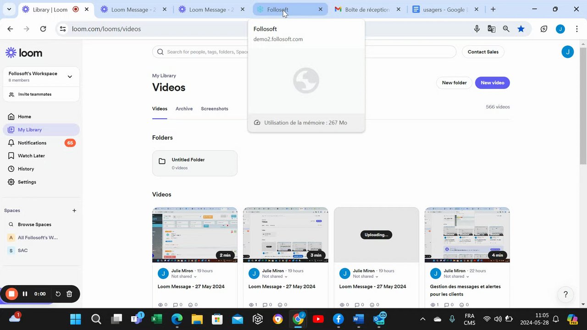Viewport: 587px width, 330px height.
Task: Expand Not shared dropdown on Gestion des messages video
Action: tap(456, 276)
